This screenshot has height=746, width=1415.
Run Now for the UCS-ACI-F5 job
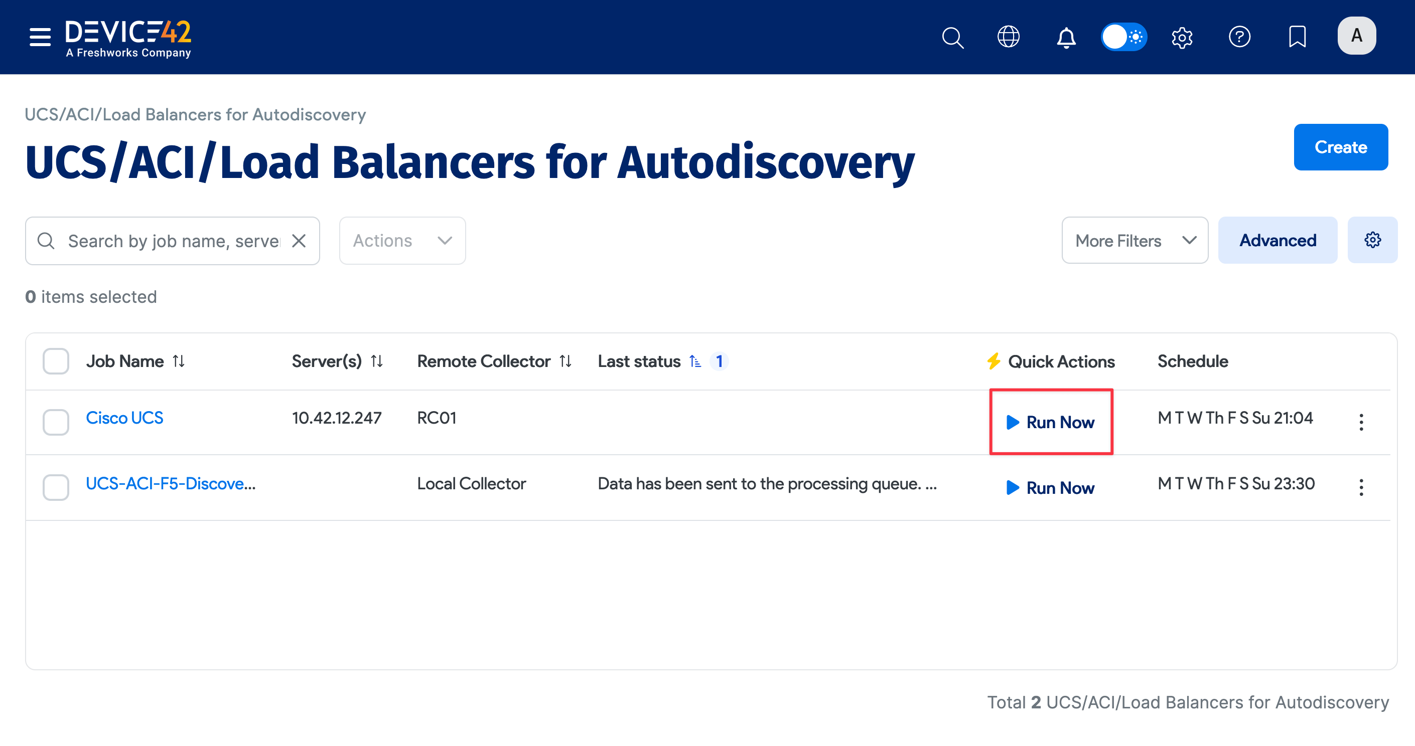pyautogui.click(x=1051, y=487)
